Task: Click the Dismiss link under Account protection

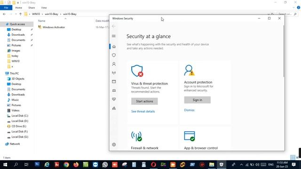Action: [189, 110]
